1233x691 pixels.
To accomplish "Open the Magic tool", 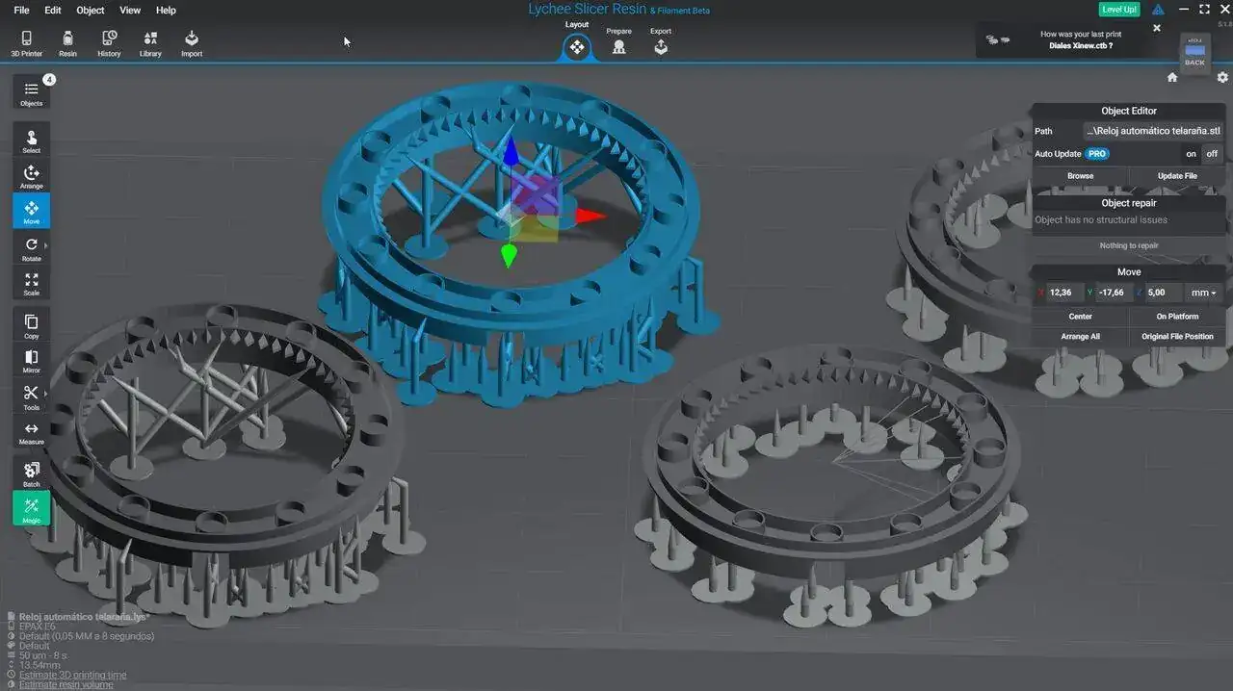I will (x=31, y=508).
